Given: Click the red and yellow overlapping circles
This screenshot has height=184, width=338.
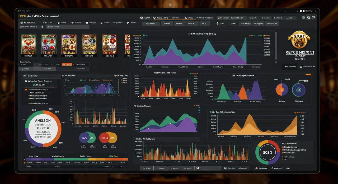Looking at the screenshot, I should [108, 138].
